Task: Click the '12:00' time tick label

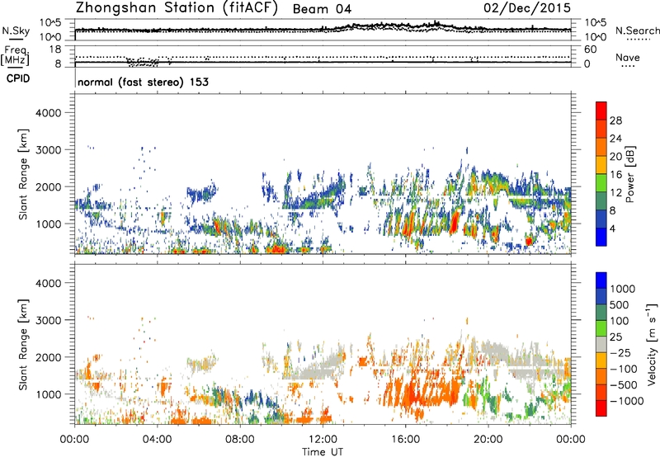Action: 323,440
